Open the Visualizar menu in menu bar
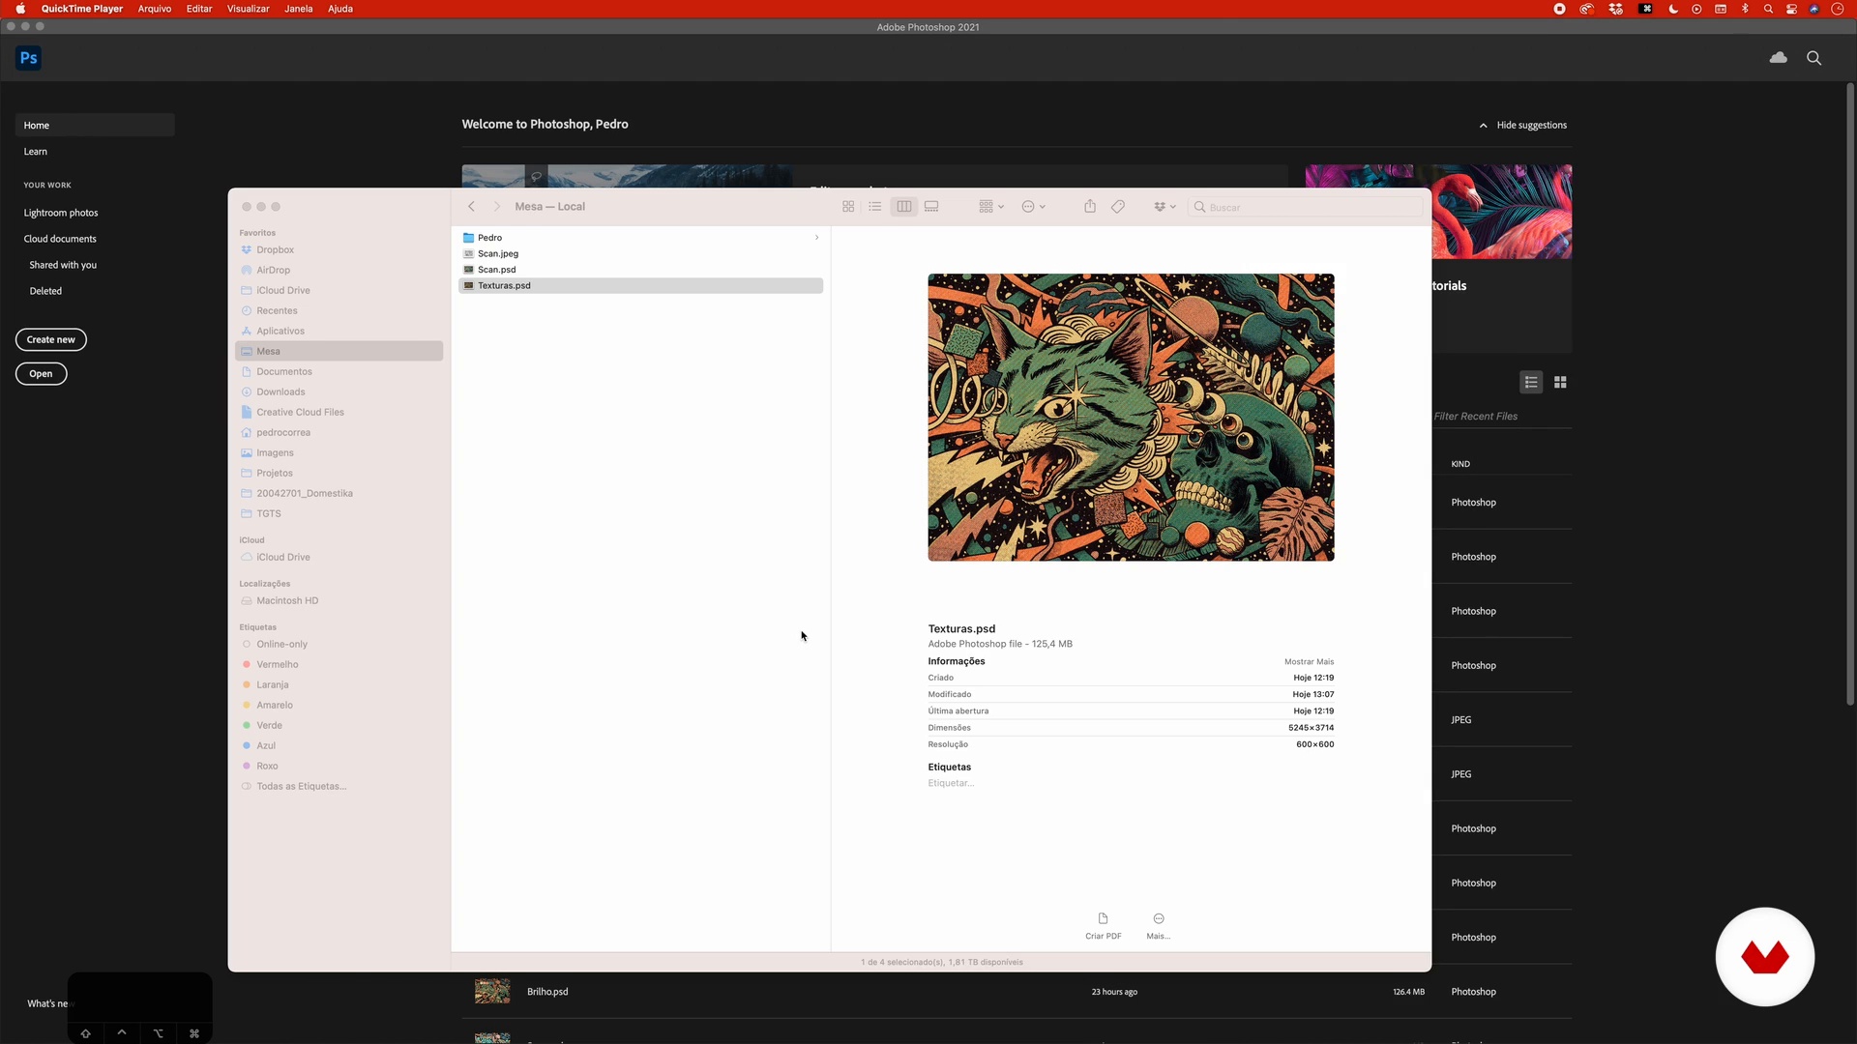This screenshot has height=1044, width=1857. point(249,9)
